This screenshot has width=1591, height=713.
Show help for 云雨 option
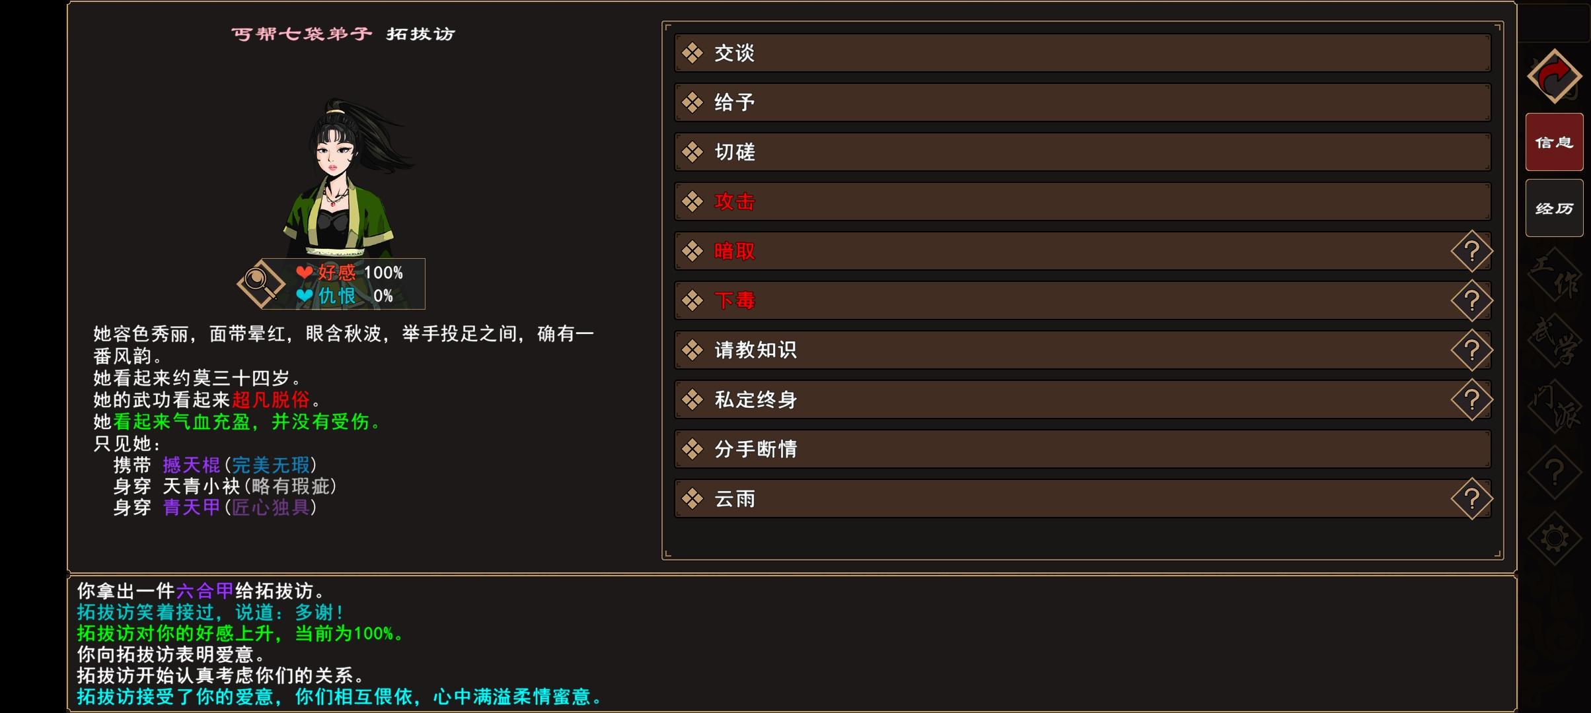(1471, 498)
